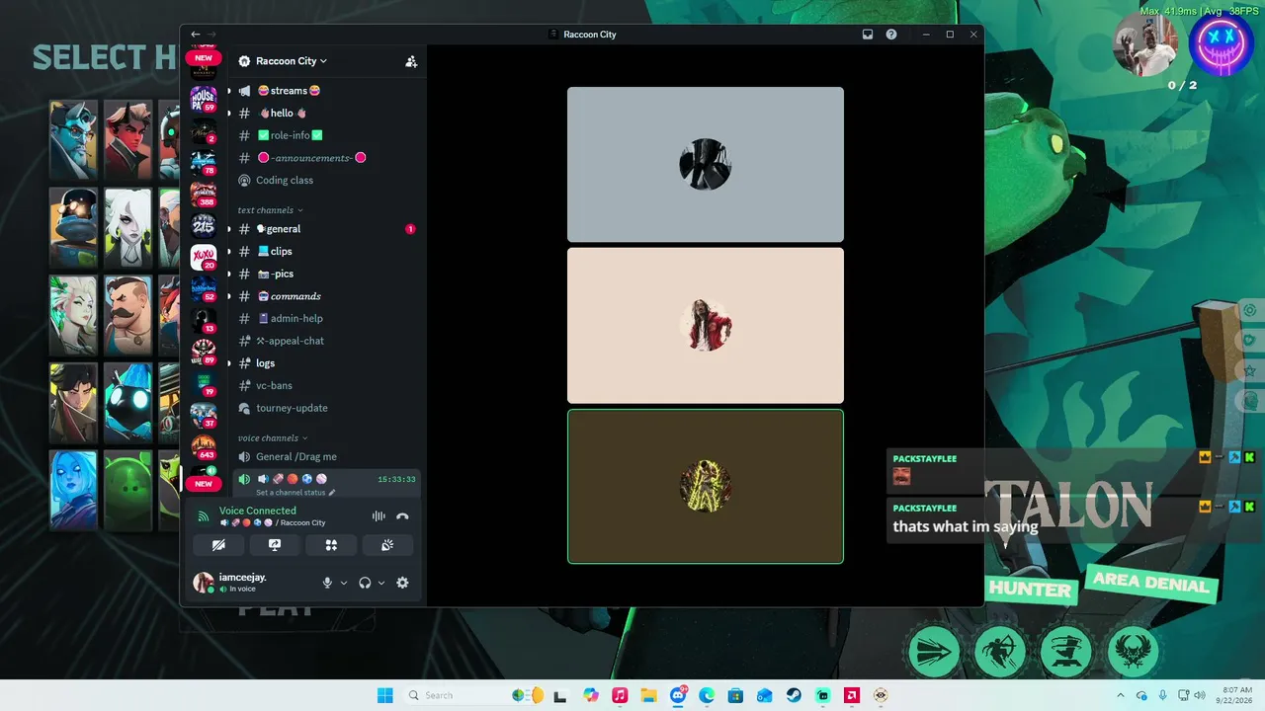The image size is (1265, 711).
Task: Open Steam from the taskbar
Action: (794, 695)
